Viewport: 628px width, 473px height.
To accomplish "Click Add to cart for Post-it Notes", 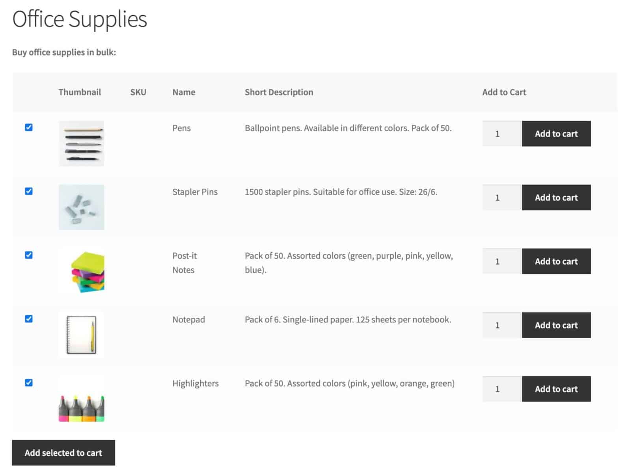I will pyautogui.click(x=556, y=261).
